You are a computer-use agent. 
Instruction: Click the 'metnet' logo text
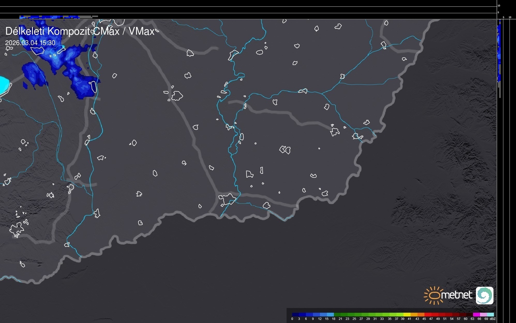[x=457, y=295]
